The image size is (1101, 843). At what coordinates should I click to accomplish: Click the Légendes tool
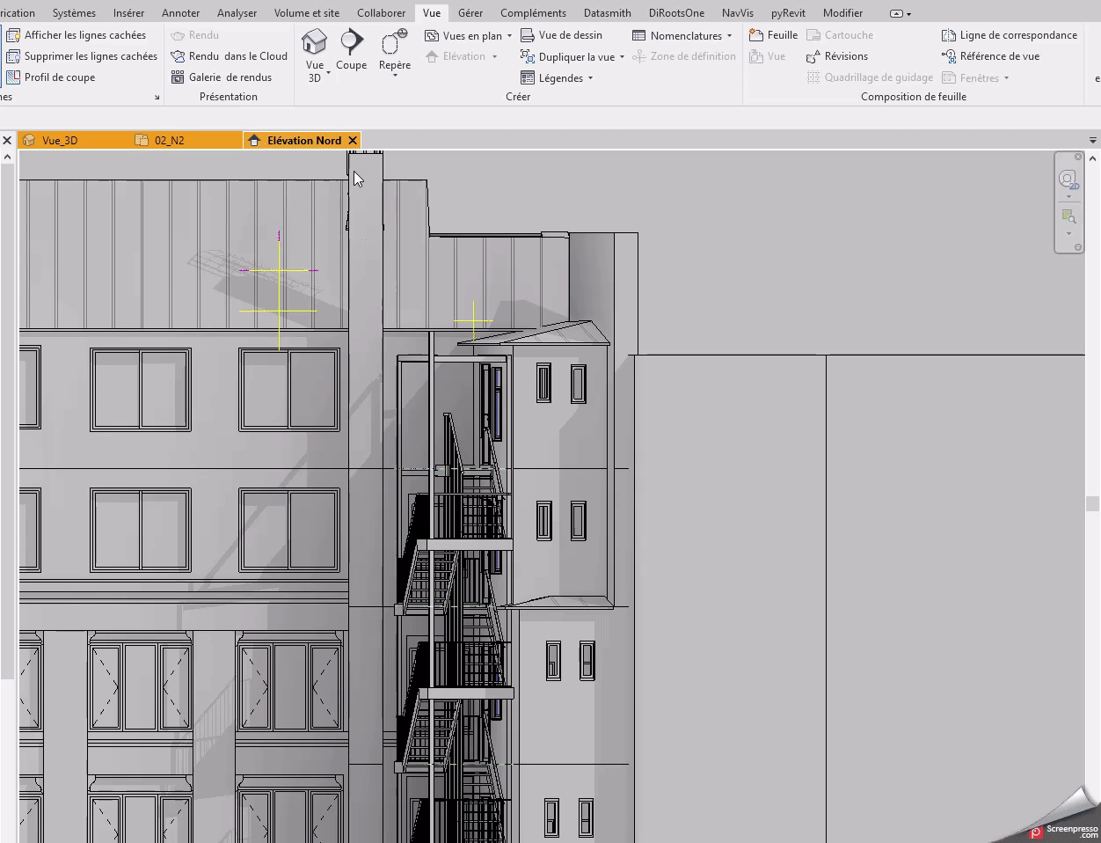(551, 77)
